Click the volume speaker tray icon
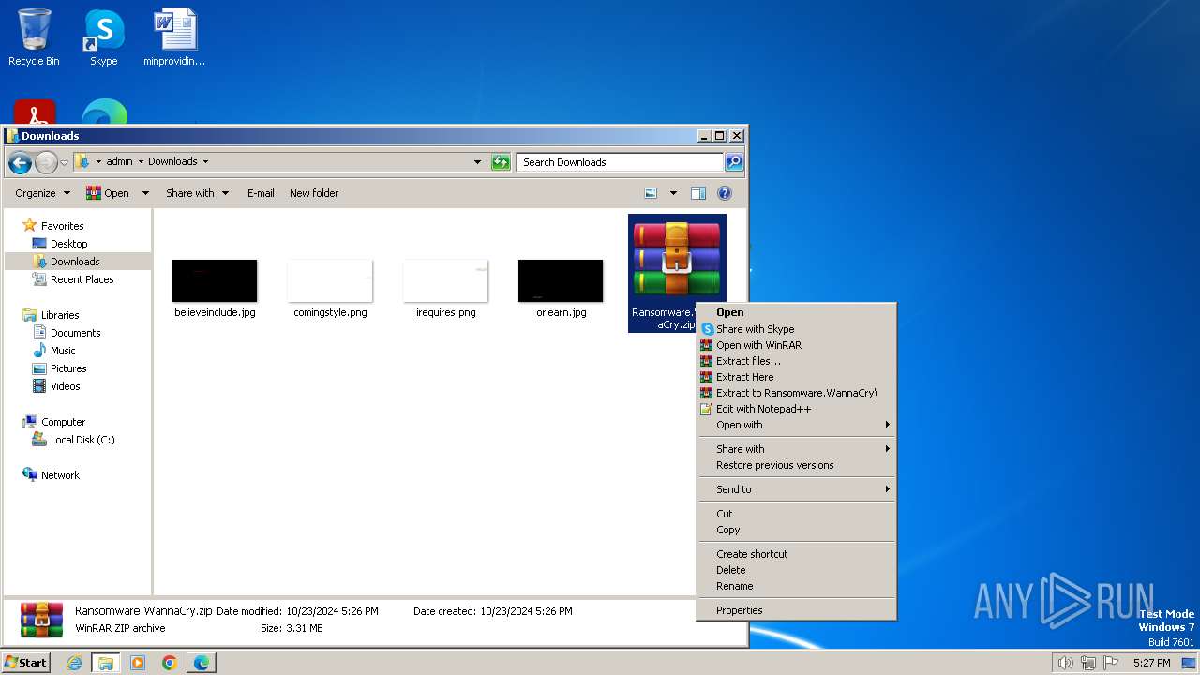This screenshot has height=675, width=1200. pos(1065,663)
